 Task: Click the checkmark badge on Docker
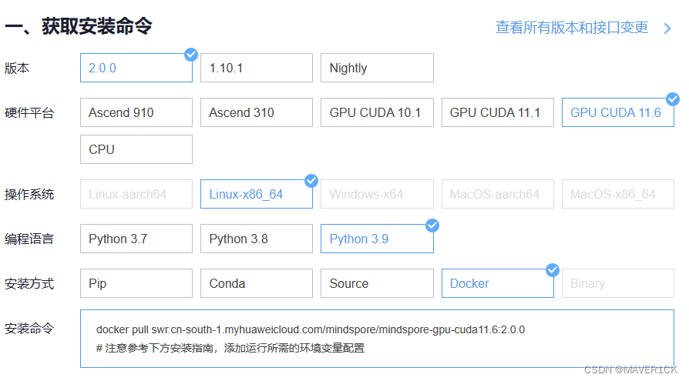pyautogui.click(x=553, y=270)
